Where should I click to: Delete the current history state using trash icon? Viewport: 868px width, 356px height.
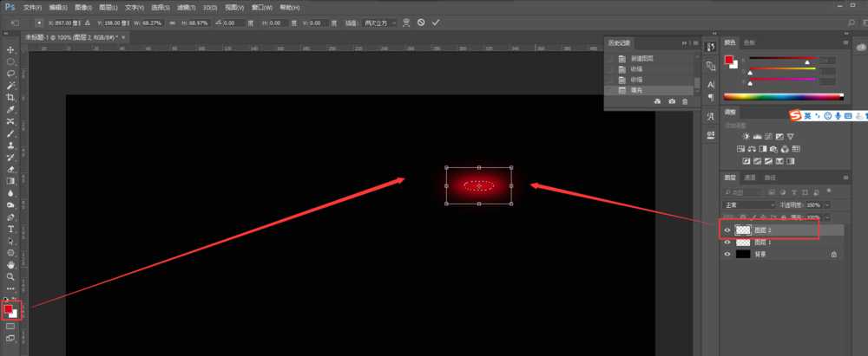pyautogui.click(x=685, y=101)
